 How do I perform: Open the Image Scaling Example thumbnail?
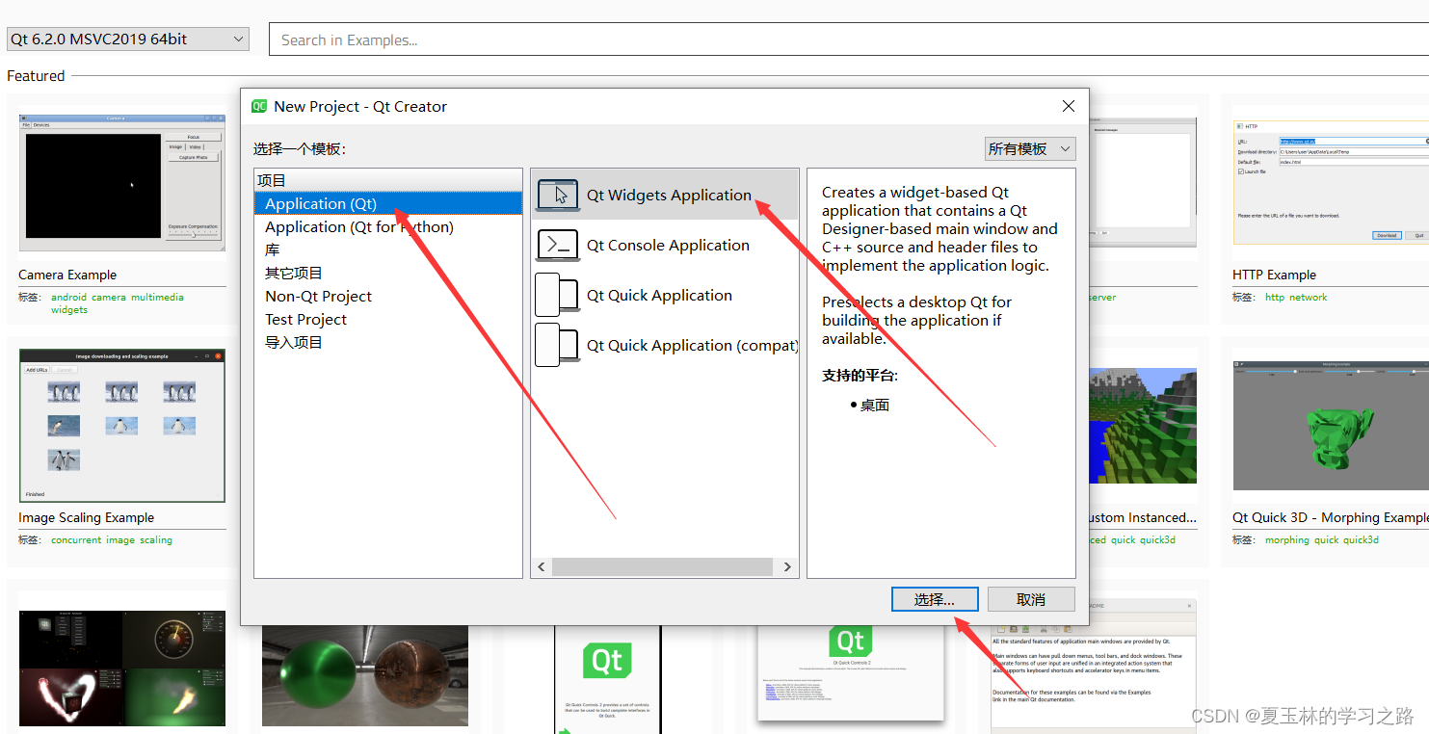click(122, 425)
